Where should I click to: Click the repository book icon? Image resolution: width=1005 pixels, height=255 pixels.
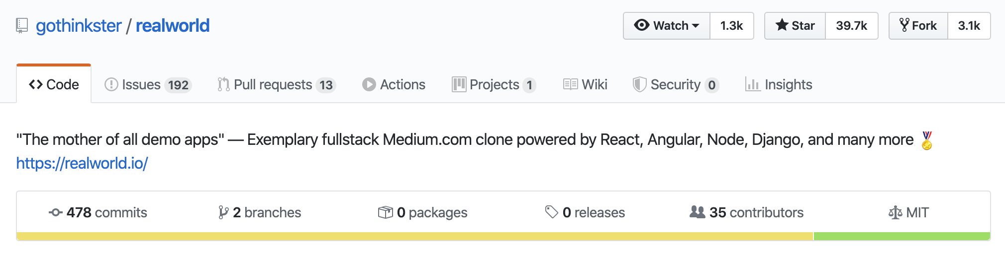[x=22, y=25]
